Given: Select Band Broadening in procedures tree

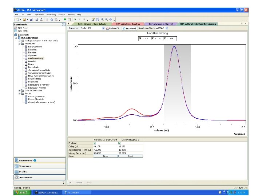Looking at the screenshot, I should tap(36, 58).
